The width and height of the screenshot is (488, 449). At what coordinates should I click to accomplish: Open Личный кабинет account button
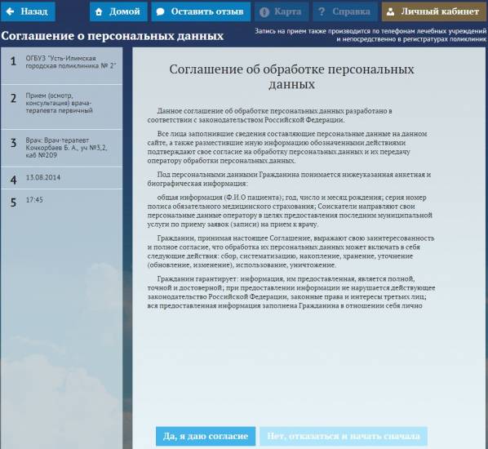click(x=434, y=11)
